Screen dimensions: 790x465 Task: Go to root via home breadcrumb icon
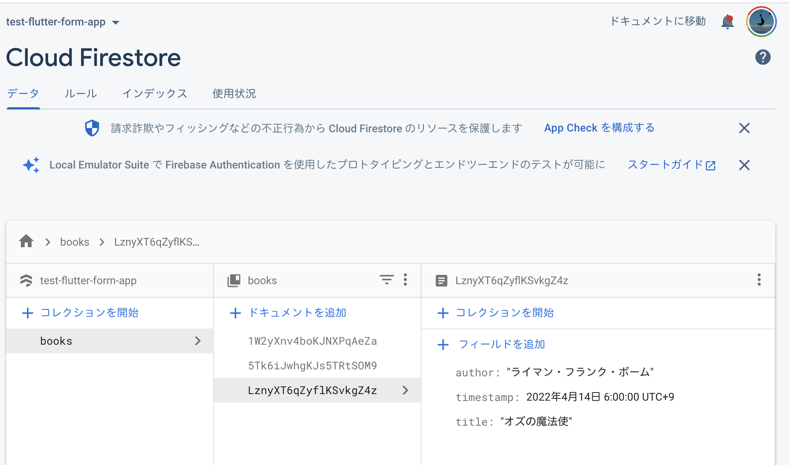point(26,241)
